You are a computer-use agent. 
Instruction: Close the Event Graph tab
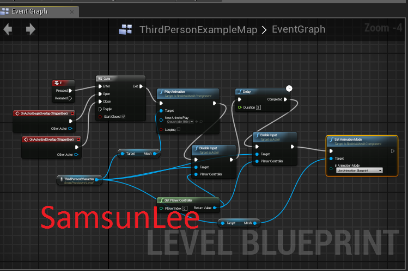pos(72,12)
